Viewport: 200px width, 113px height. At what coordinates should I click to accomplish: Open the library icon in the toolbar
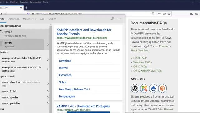pyautogui.click(x=192, y=14)
